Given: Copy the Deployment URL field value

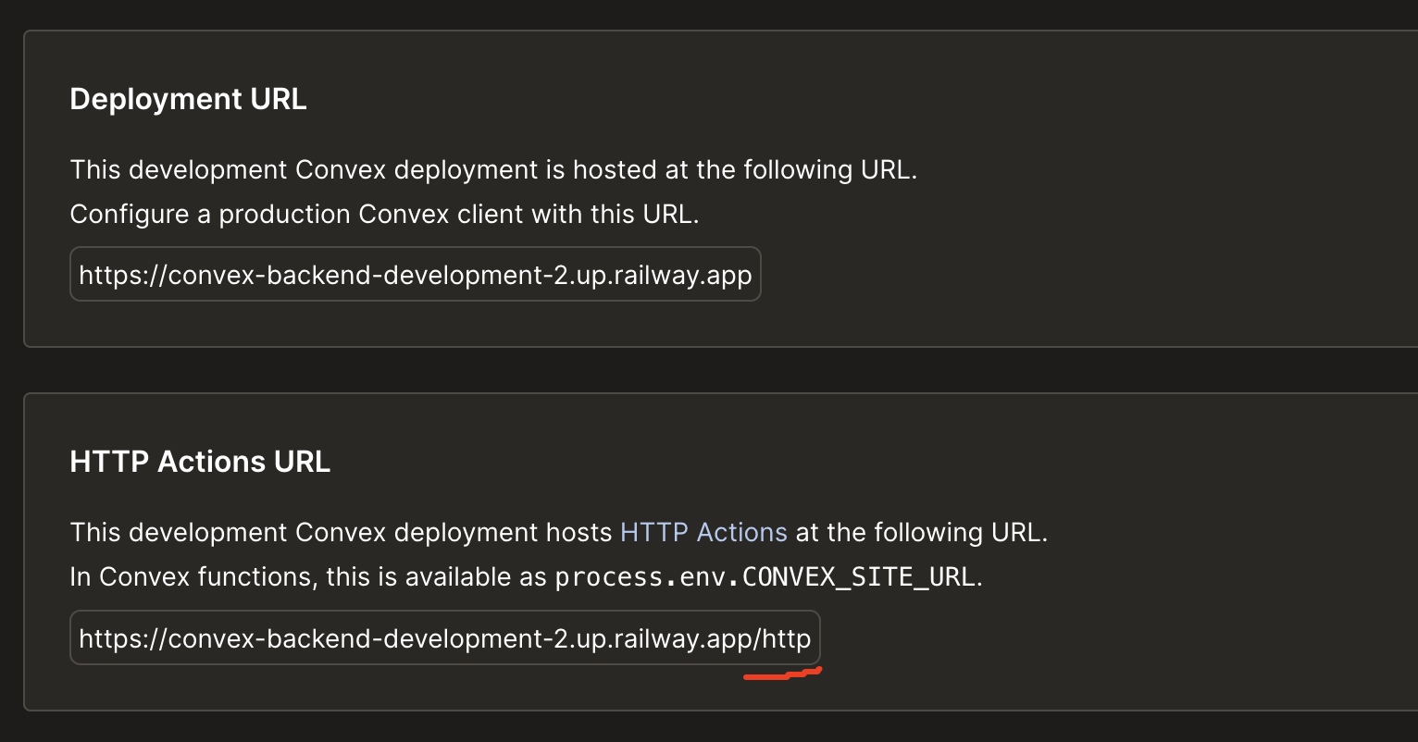Looking at the screenshot, I should pyautogui.click(x=416, y=274).
